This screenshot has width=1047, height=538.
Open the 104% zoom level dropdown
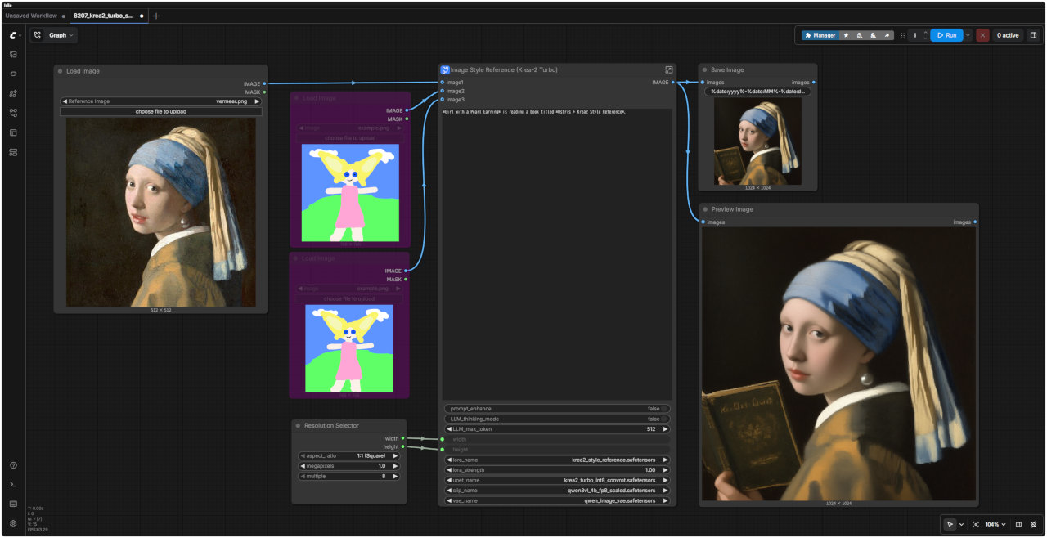(995, 524)
